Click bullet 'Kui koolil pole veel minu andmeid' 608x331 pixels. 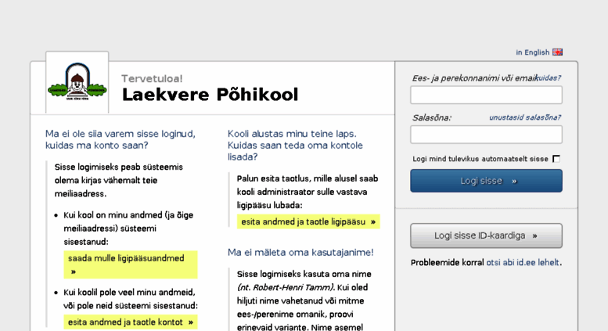(x=131, y=299)
